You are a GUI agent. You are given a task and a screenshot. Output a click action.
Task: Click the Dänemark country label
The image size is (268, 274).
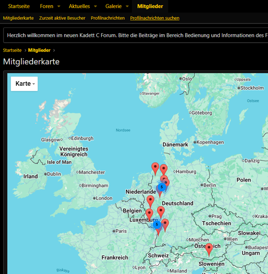(175, 144)
